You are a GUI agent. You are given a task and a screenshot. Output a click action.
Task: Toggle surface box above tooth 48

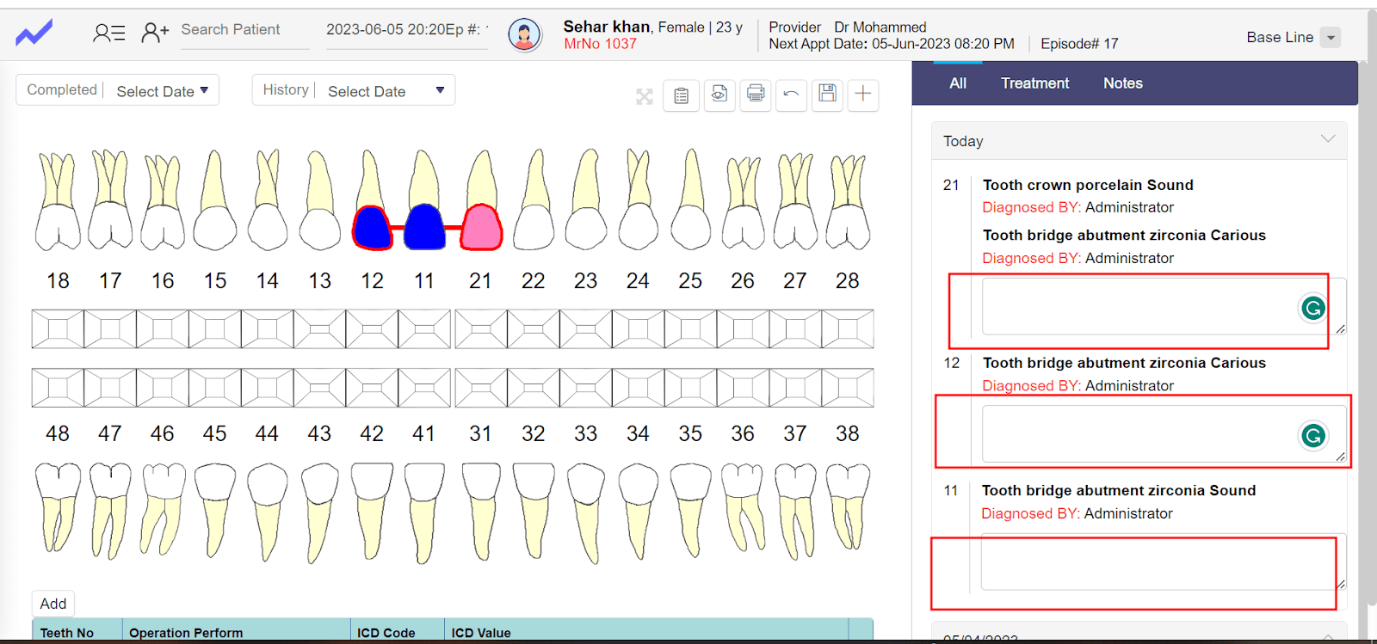(x=58, y=388)
